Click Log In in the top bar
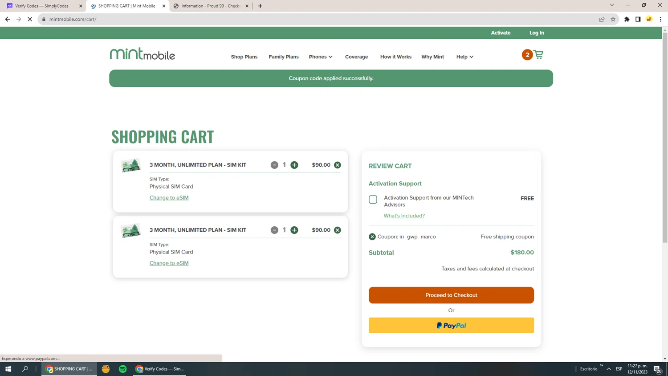 click(537, 33)
